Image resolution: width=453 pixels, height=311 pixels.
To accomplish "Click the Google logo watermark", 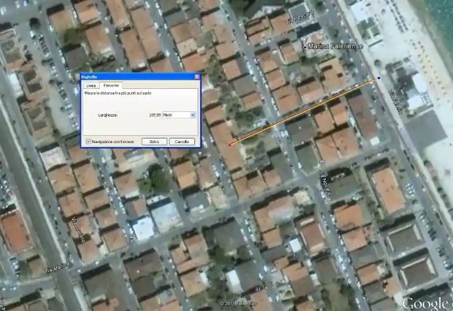I will (x=426, y=303).
